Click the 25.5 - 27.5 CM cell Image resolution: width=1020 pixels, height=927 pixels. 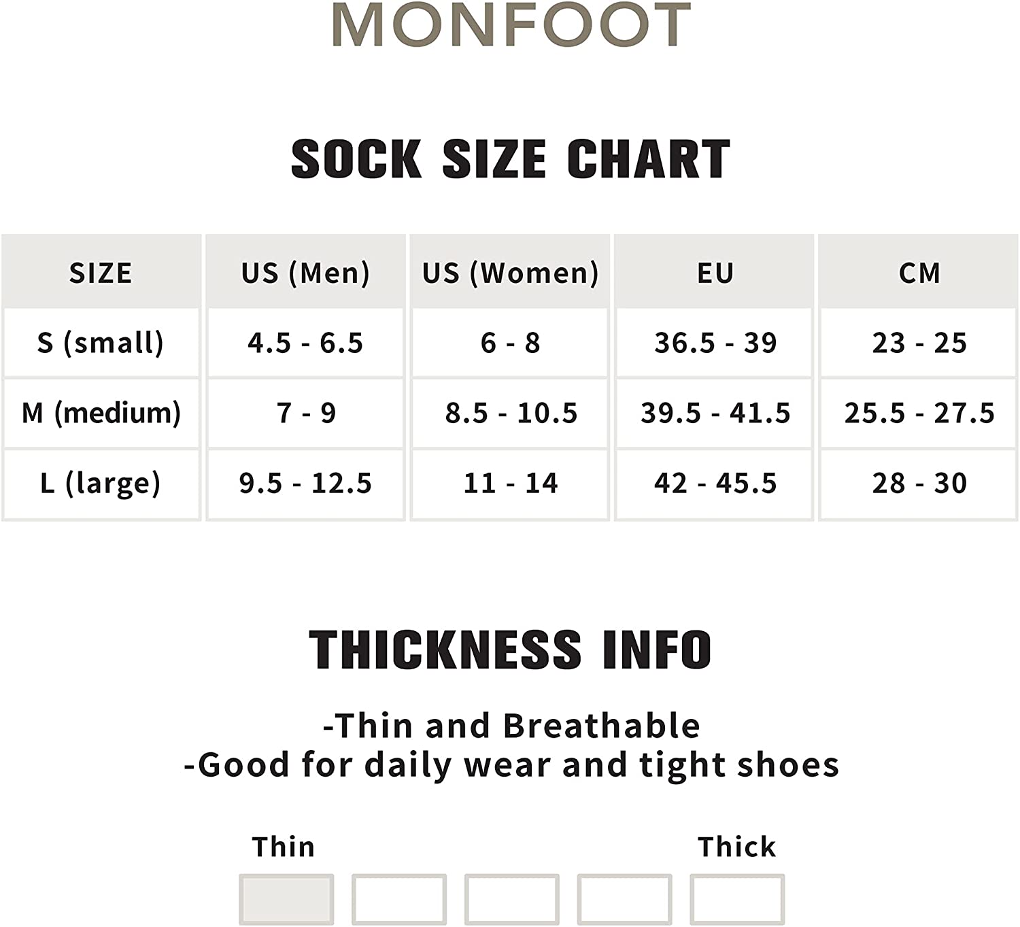(x=919, y=413)
